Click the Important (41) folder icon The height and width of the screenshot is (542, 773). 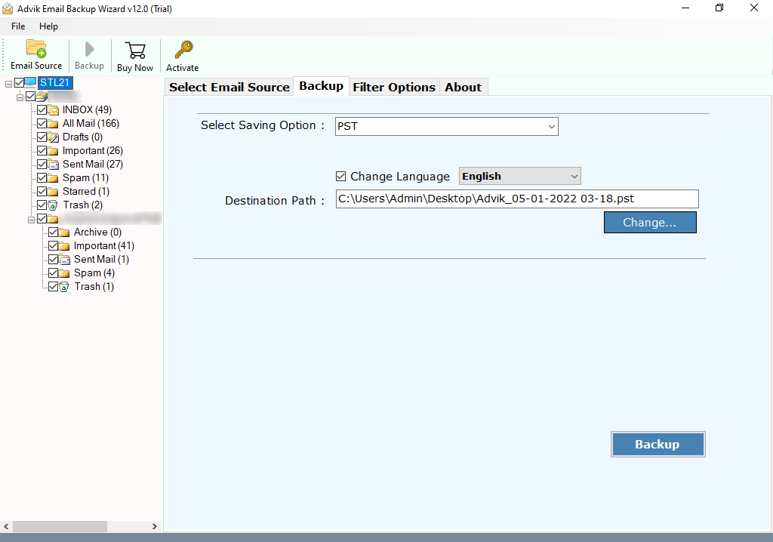[x=64, y=245]
